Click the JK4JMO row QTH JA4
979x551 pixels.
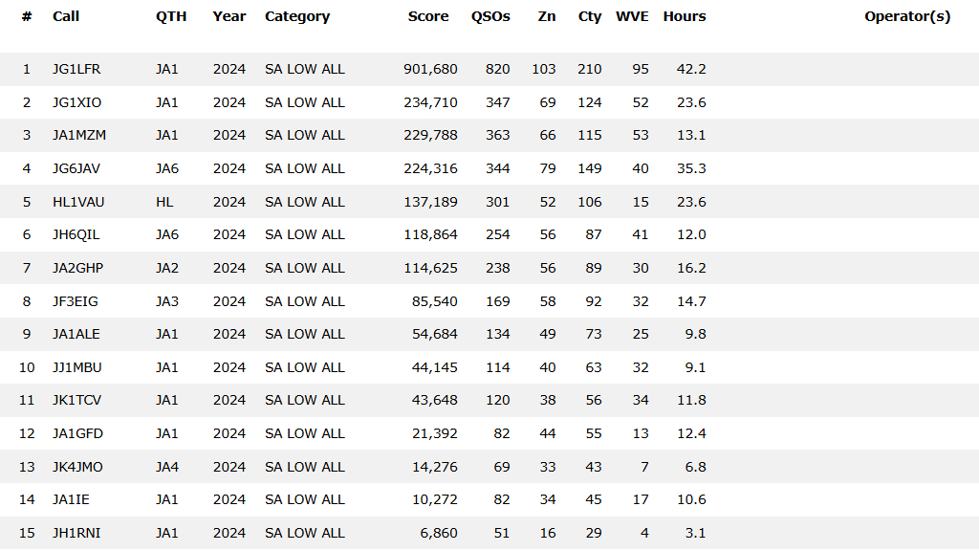click(167, 467)
